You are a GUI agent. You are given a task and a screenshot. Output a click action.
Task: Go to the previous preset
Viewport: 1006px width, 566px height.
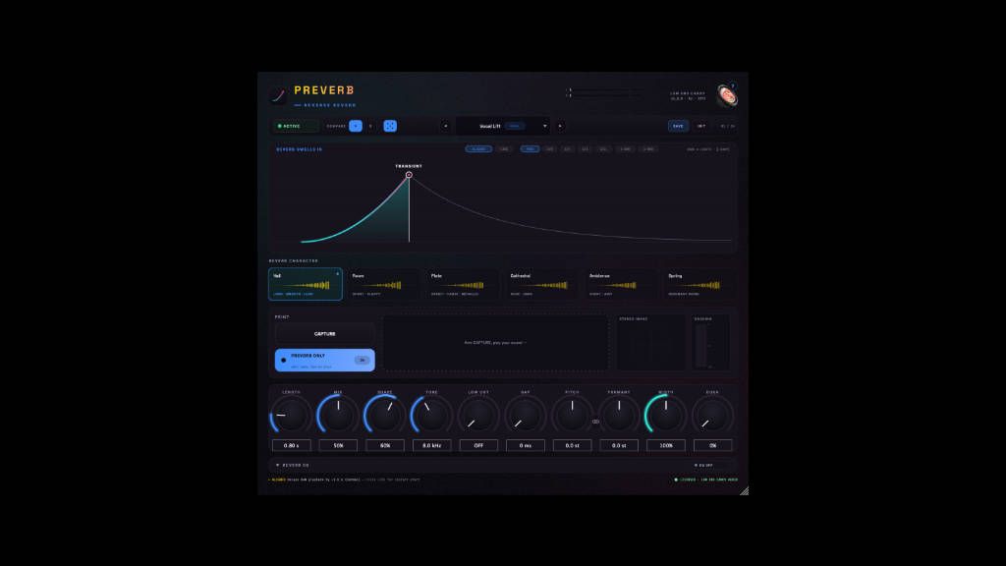(x=446, y=127)
